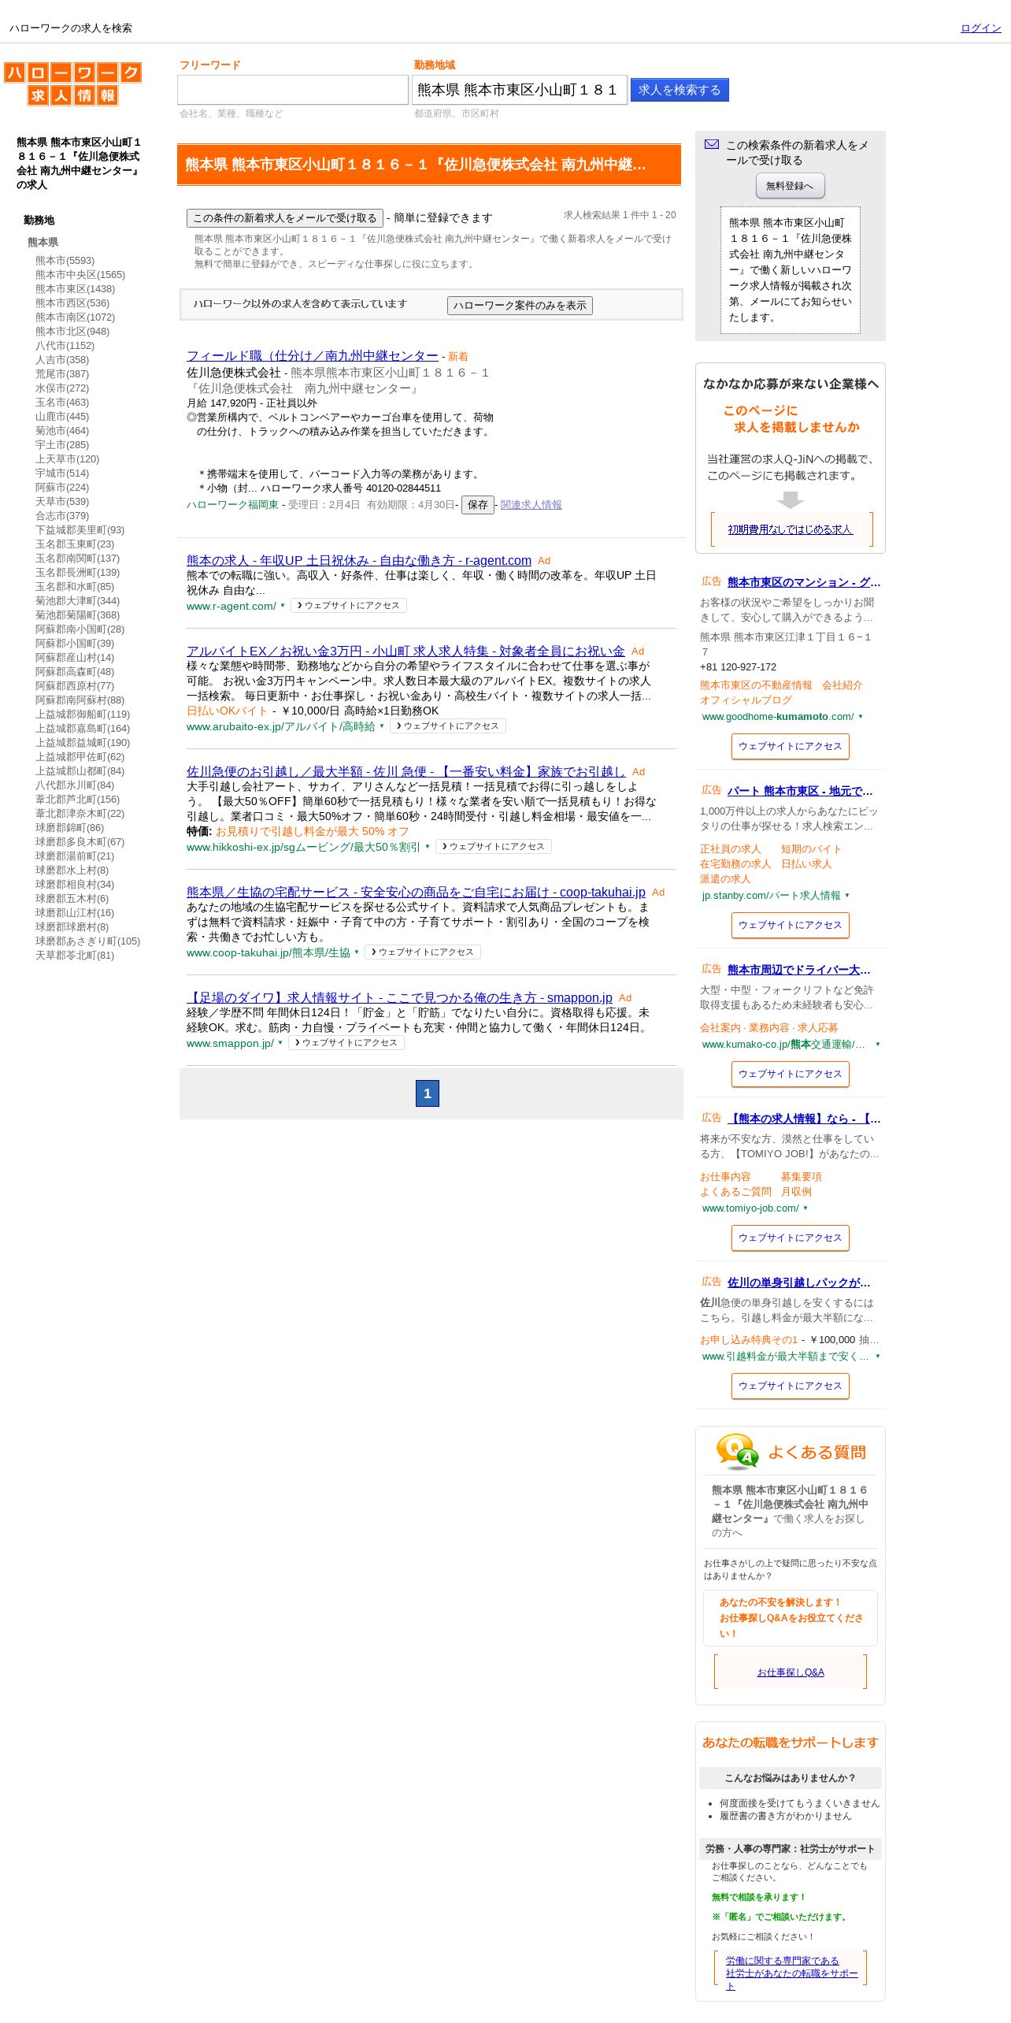Image resolution: width=1011 pixels, height=2023 pixels.
Task: Click ウェブサイトにアクセス under 佐川の単身引越し ad
Action: click(790, 1386)
